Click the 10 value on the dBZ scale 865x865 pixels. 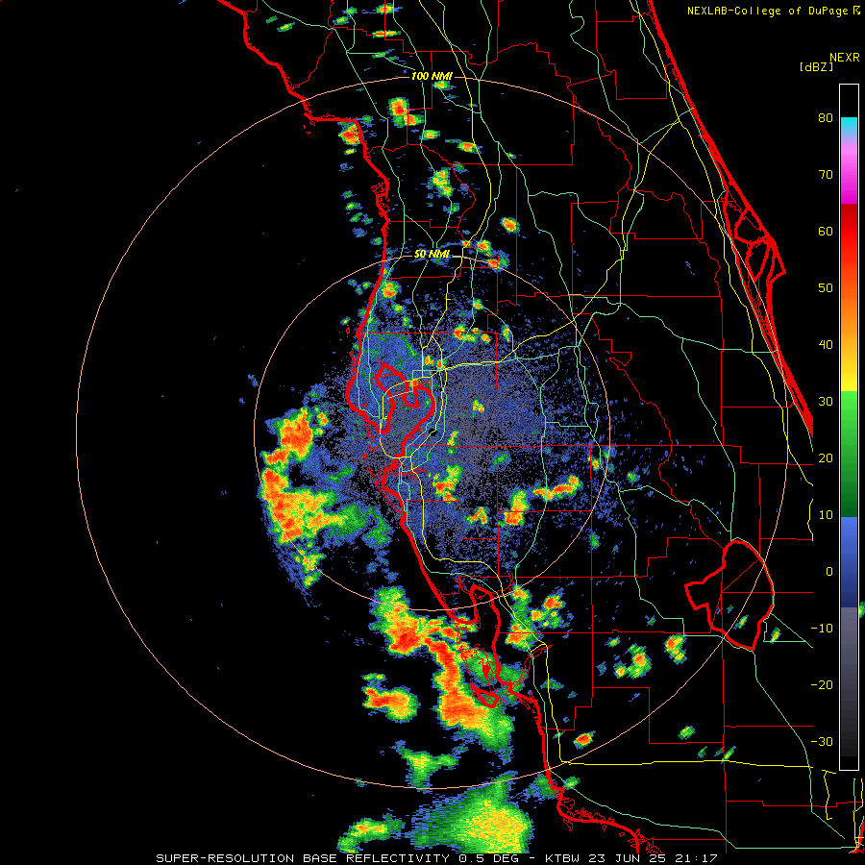[826, 515]
